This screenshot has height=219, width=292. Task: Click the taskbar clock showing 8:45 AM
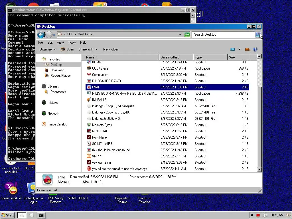(277, 215)
